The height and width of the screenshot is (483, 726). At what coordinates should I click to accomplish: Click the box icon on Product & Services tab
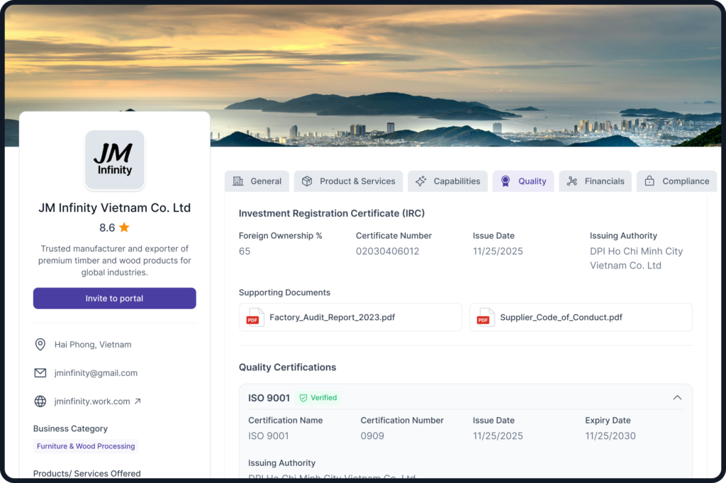point(307,181)
